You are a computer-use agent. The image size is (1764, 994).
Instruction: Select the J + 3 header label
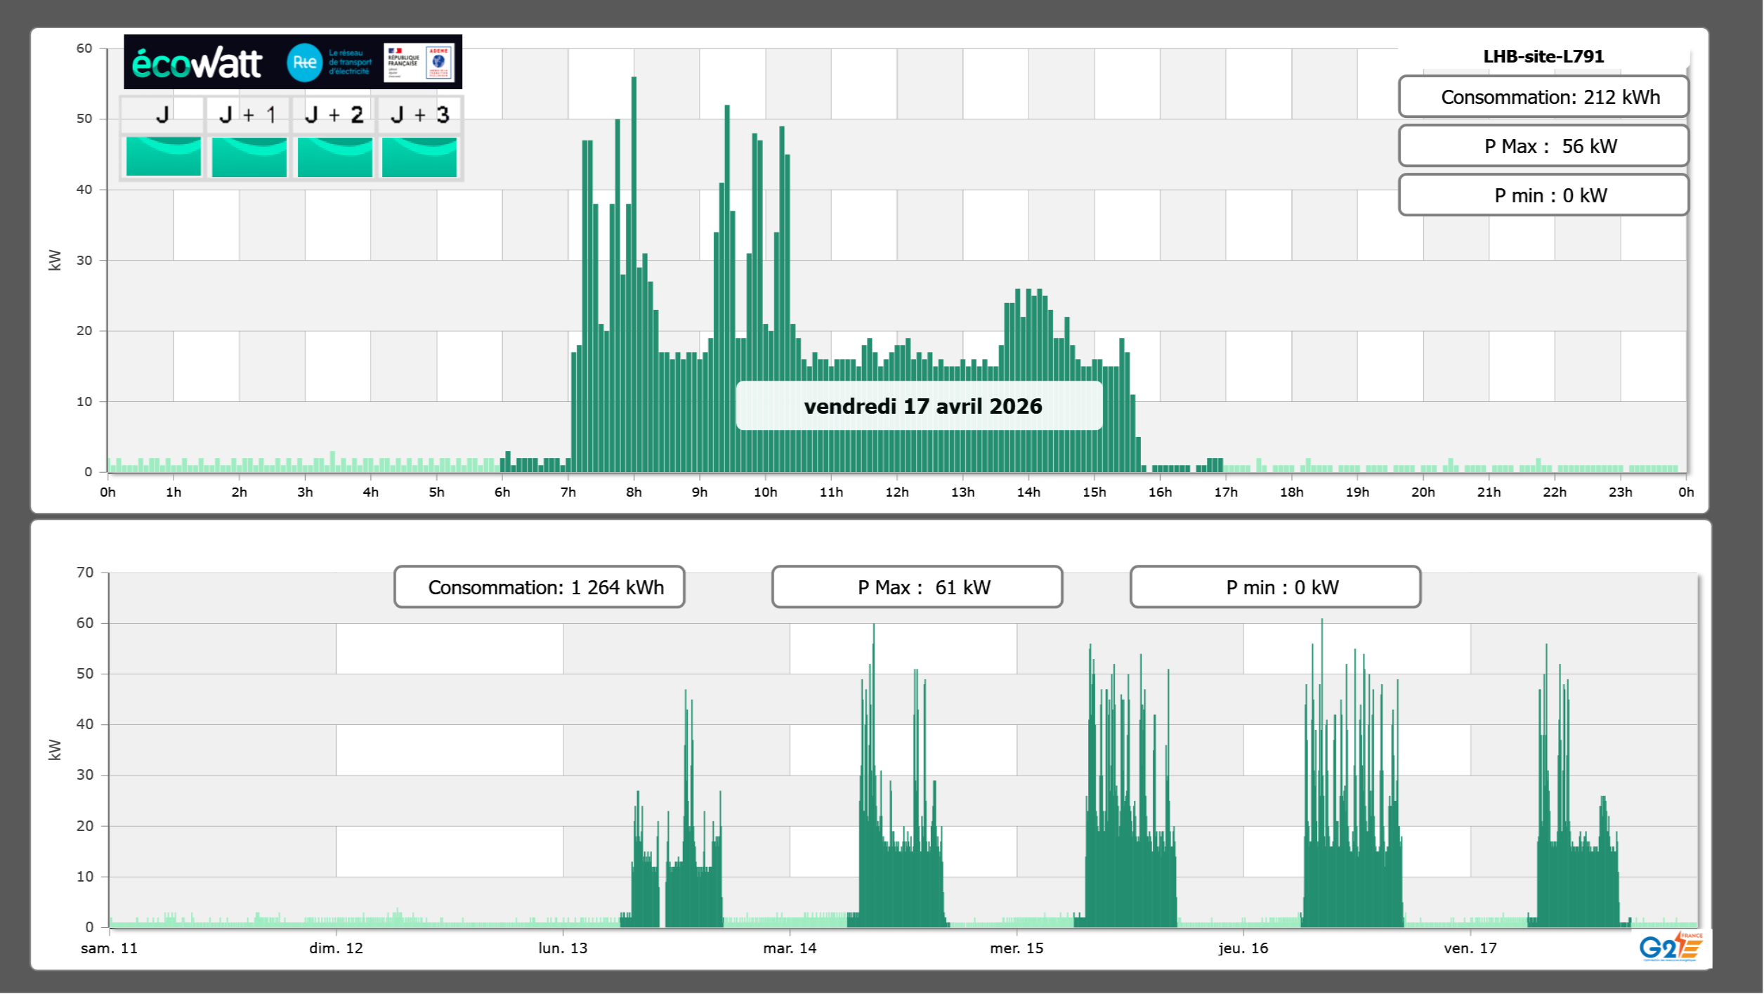click(x=419, y=115)
